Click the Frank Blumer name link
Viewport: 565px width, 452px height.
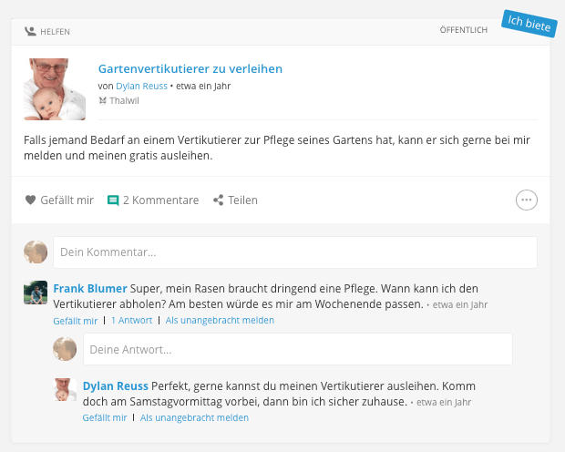pos(90,289)
